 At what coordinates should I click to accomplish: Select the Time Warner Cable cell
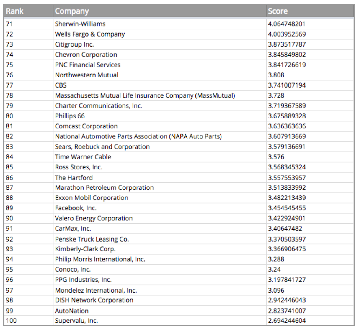click(160, 157)
